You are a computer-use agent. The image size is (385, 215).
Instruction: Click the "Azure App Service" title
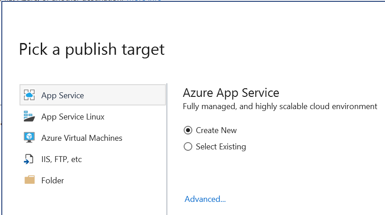coord(231,93)
